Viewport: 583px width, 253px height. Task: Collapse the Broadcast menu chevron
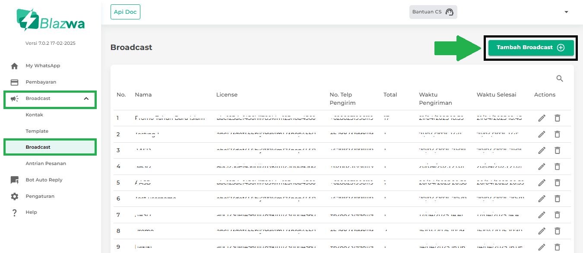coord(86,99)
